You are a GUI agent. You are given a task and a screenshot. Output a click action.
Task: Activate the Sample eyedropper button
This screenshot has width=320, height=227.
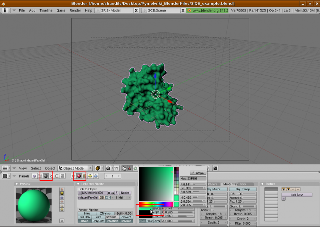tap(198, 173)
